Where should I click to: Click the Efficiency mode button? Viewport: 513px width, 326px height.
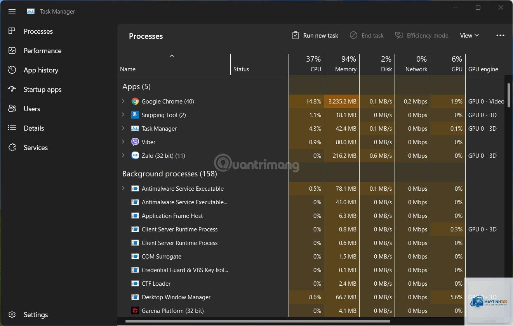click(x=422, y=36)
